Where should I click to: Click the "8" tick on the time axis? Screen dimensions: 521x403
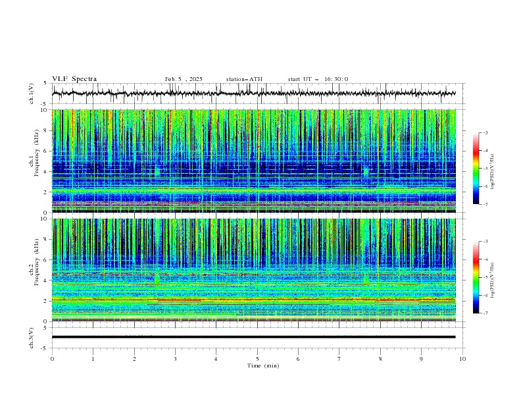(380, 359)
